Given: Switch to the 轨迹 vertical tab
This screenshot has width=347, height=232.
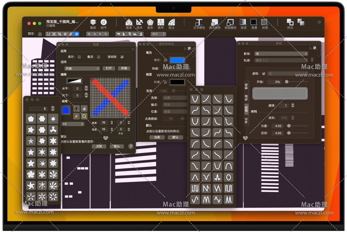Looking at the screenshot, I should coord(246,97).
